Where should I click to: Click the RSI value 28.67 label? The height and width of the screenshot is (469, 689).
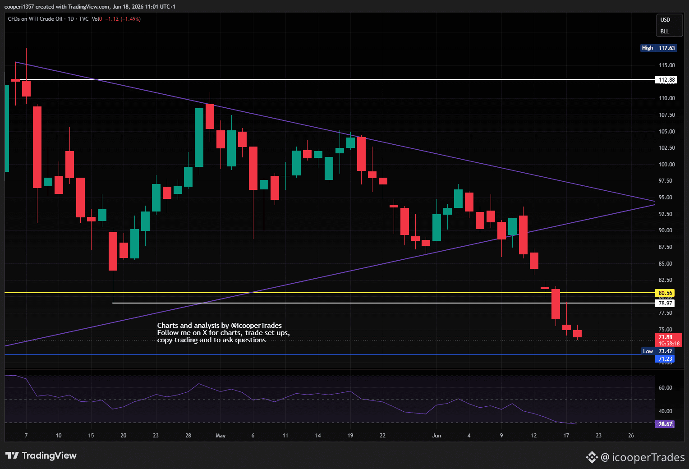point(665,424)
